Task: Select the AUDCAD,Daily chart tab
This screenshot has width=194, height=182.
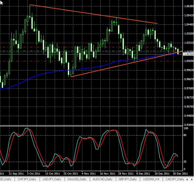Action: (x=102, y=179)
